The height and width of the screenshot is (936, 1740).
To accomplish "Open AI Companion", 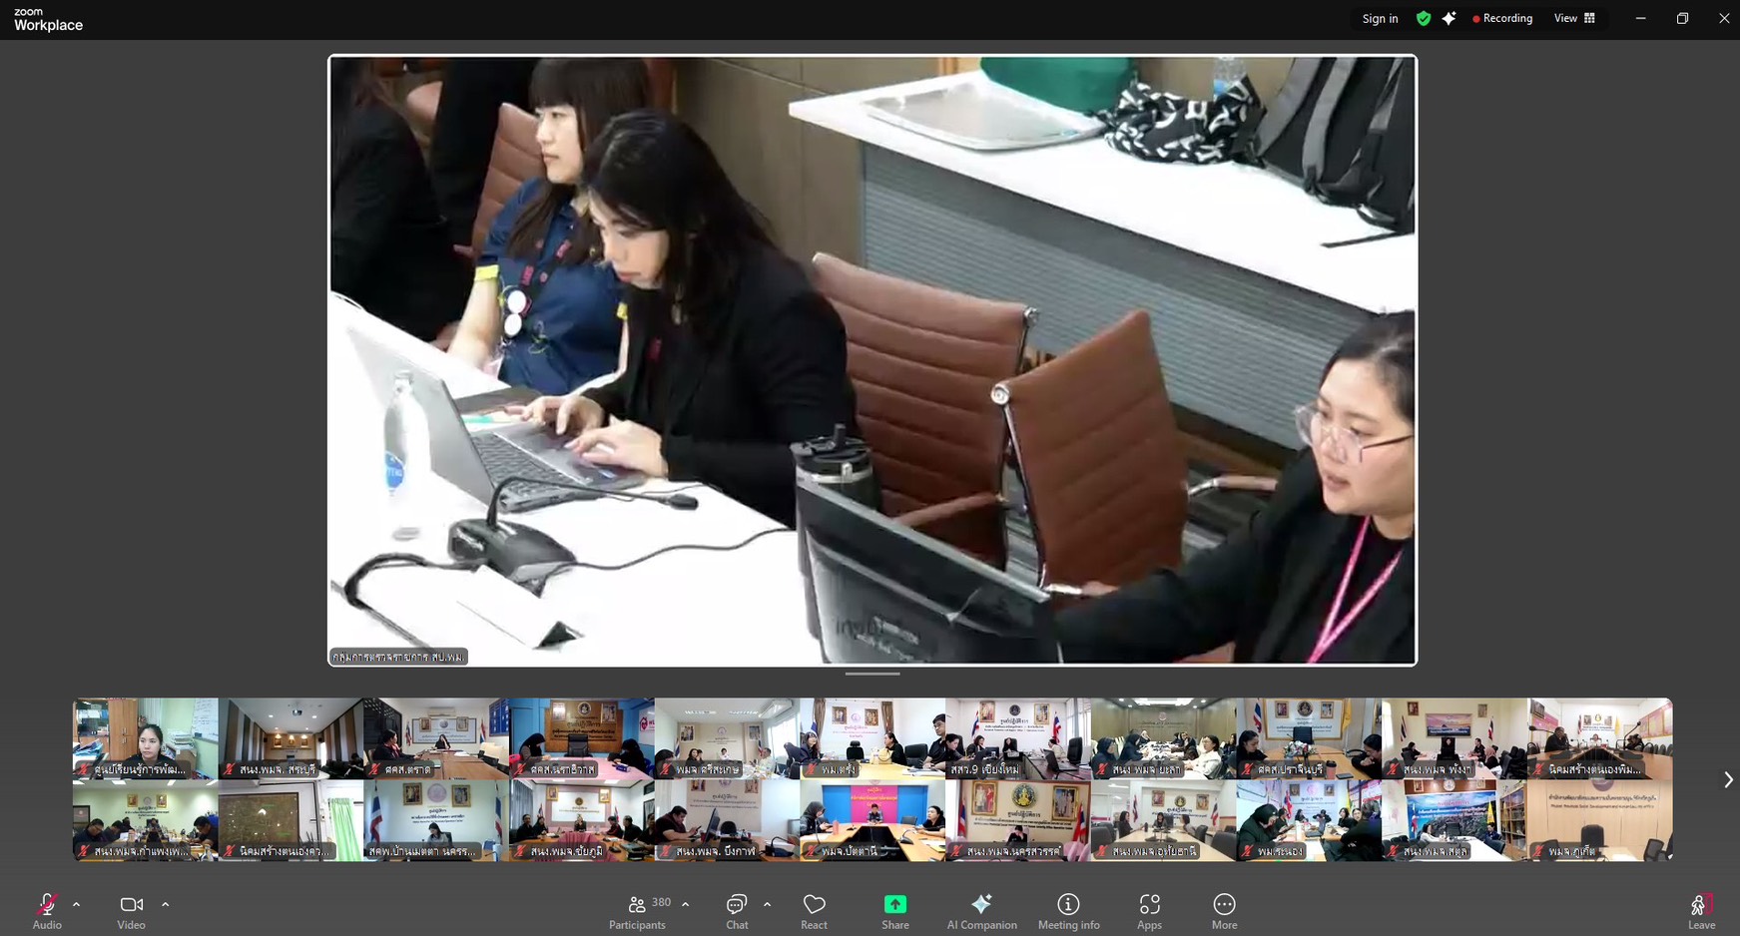I will [981, 910].
